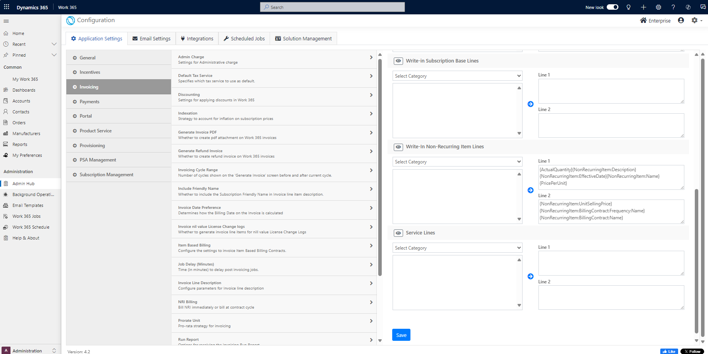The image size is (708, 354).
Task: Open the question mark Help icon
Action: (673, 7)
